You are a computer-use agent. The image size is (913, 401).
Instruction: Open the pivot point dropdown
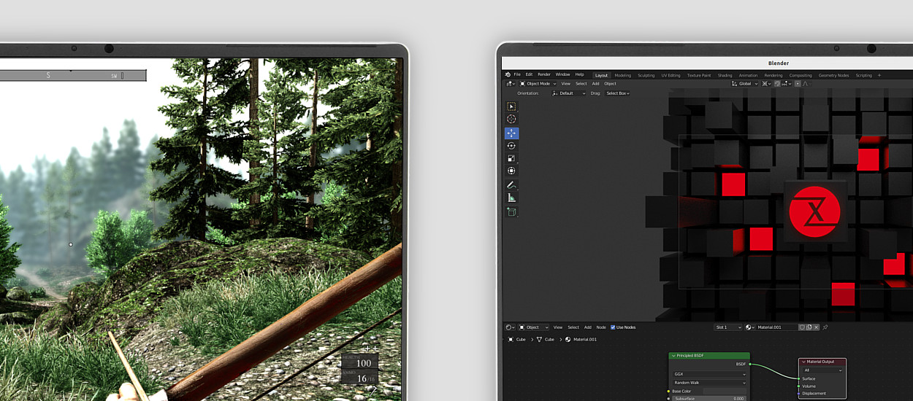tap(766, 84)
